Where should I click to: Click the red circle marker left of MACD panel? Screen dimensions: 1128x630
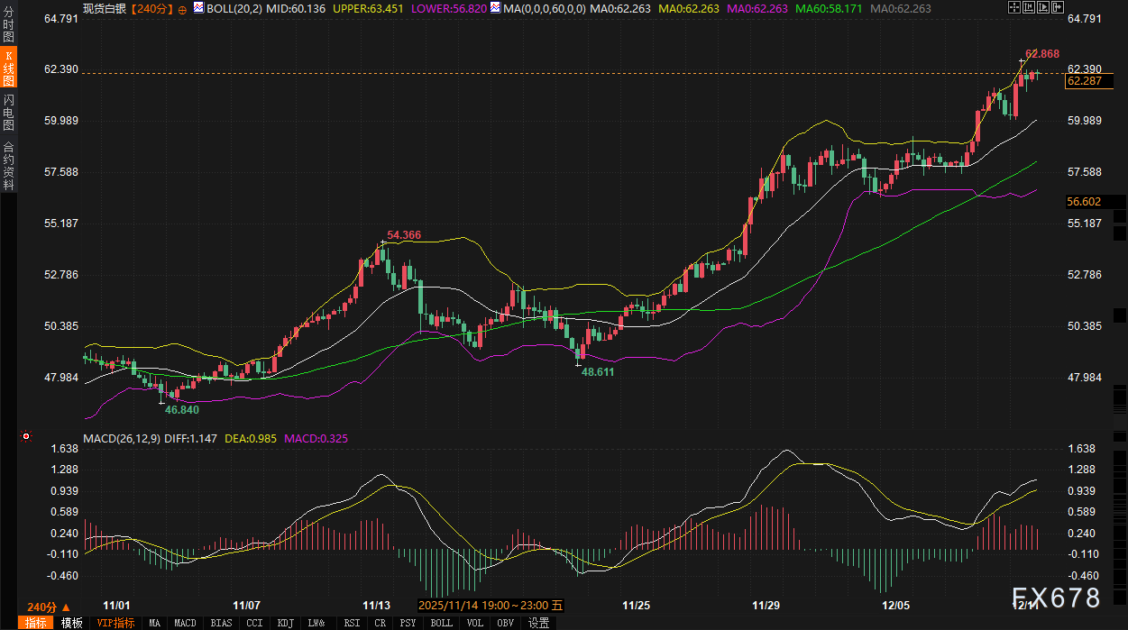click(x=26, y=437)
